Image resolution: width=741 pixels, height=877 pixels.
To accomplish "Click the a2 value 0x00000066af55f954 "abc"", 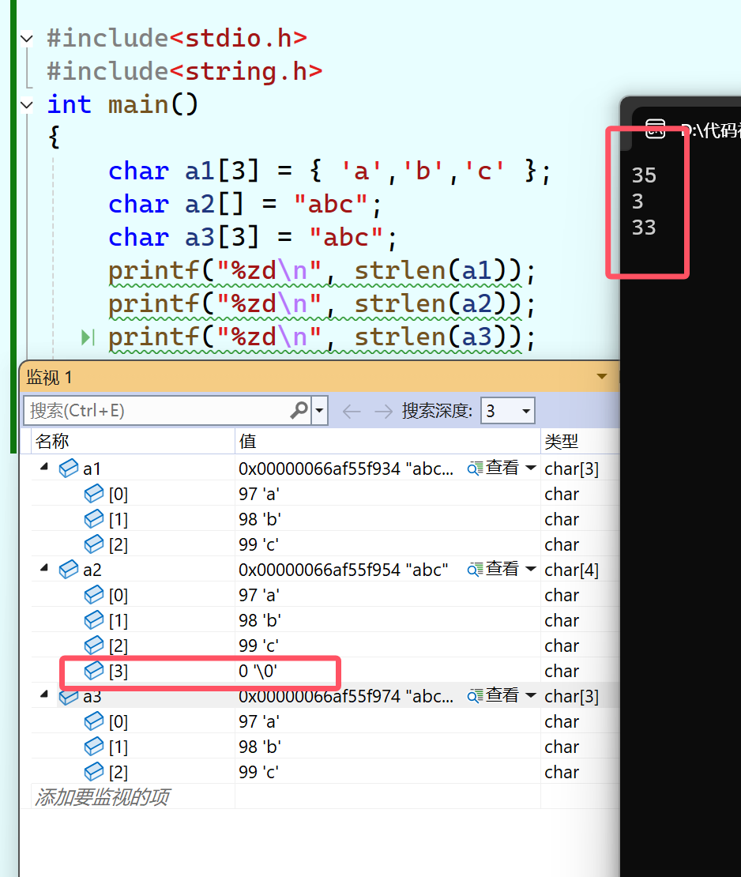I will tap(344, 570).
